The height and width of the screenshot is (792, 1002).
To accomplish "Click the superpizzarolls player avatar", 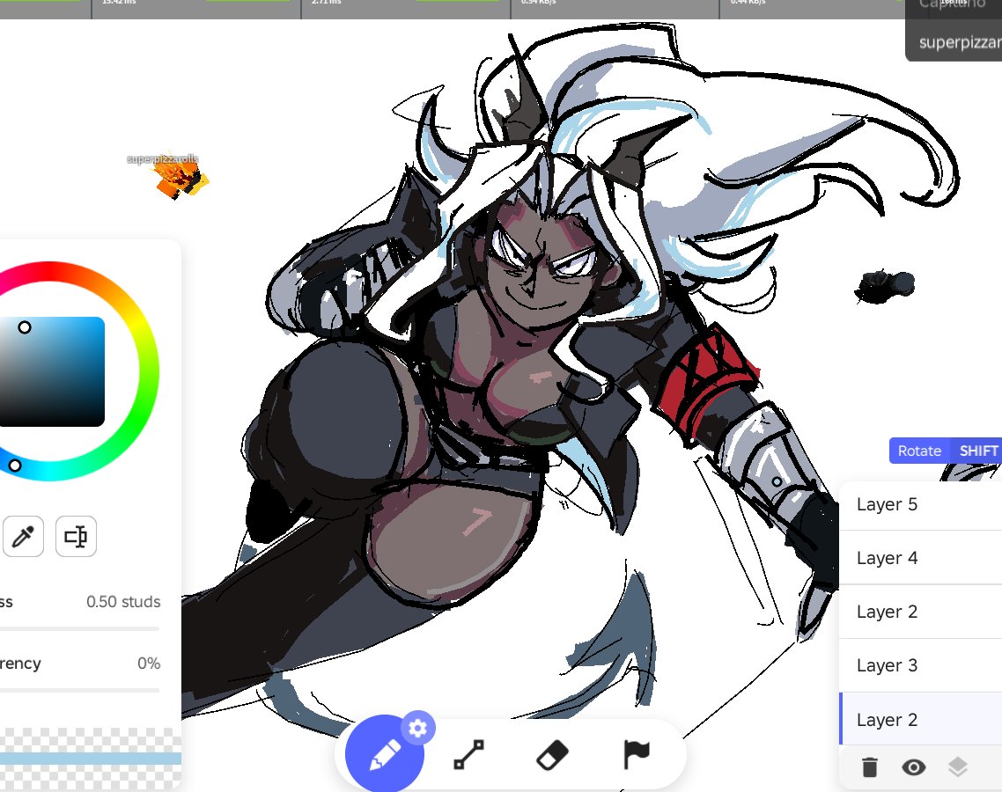I will click(181, 178).
